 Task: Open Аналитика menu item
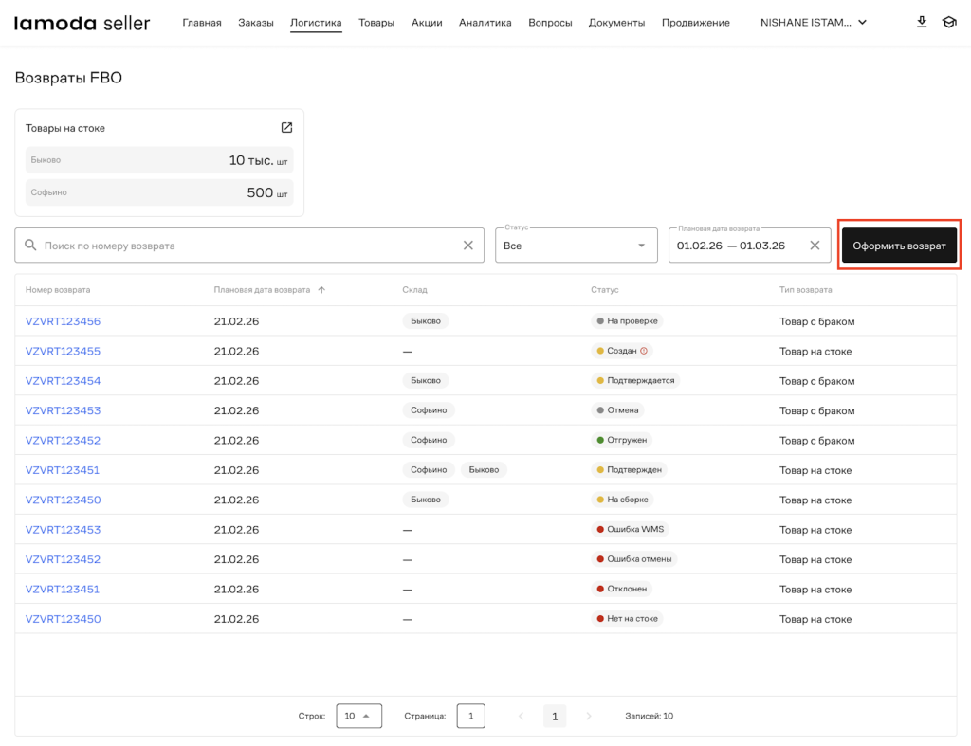click(485, 23)
